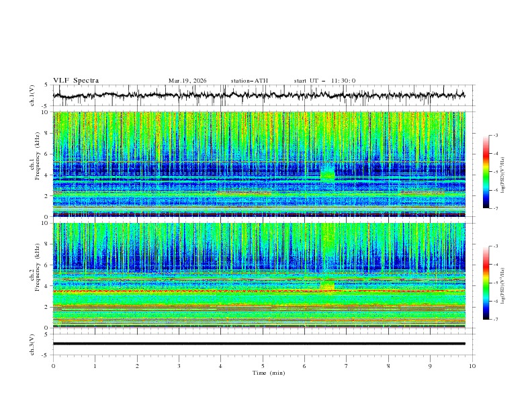Click the 'ch.1(V)' waveform axis label

[x=32, y=95]
